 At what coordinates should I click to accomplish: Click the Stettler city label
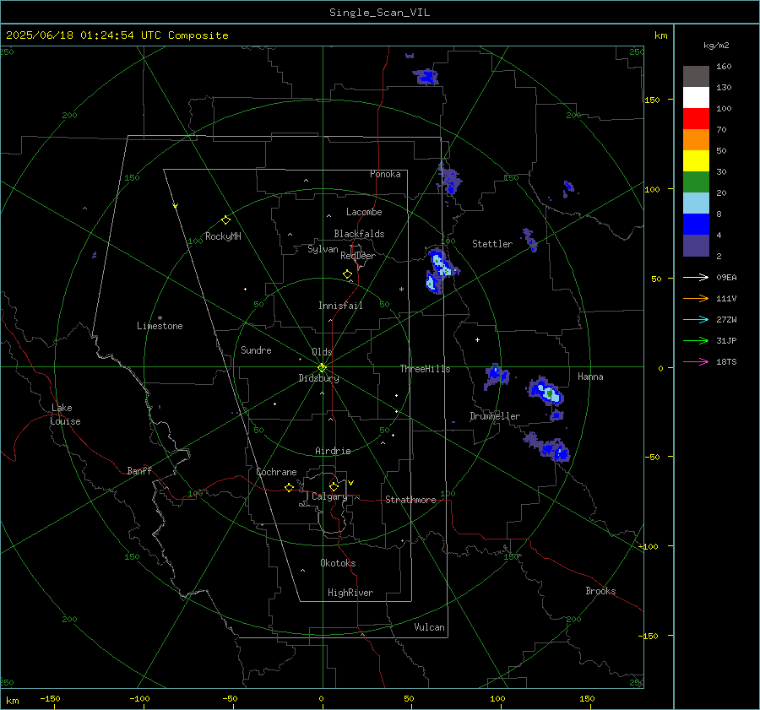(492, 244)
